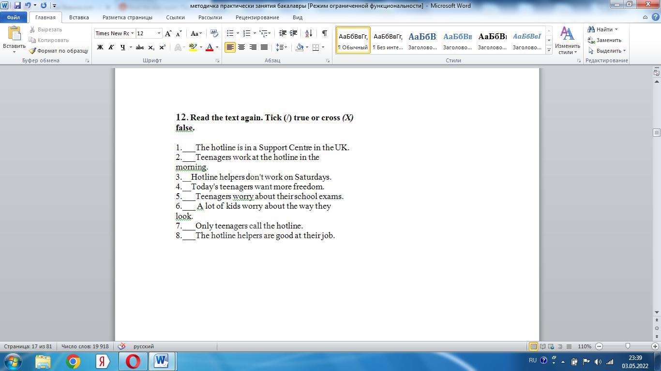Open the Рецензирование tab
Viewport: 661px width, 371px height.
tap(257, 17)
